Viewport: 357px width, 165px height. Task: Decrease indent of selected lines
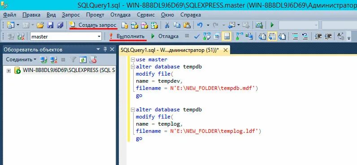click(x=318, y=36)
